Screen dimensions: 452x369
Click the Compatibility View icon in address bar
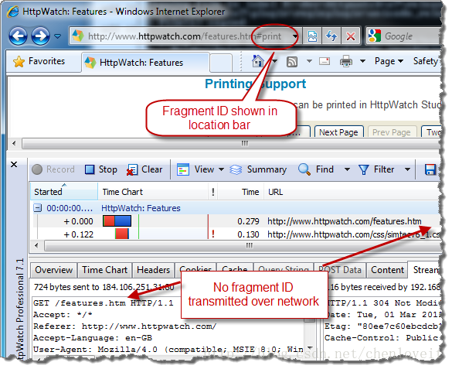tap(312, 36)
